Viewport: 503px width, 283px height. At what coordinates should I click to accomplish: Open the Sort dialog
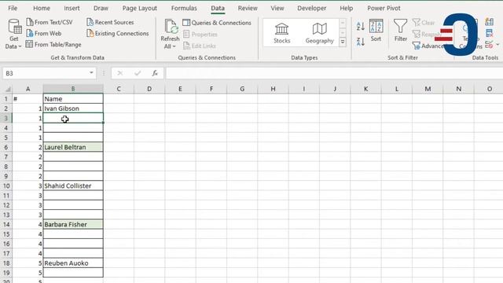pyautogui.click(x=376, y=31)
